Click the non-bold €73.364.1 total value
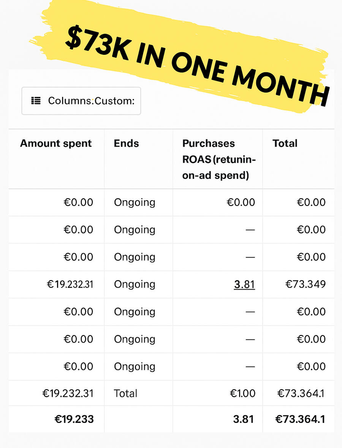Image resolution: width=342 pixels, height=448 pixels. [x=301, y=393]
